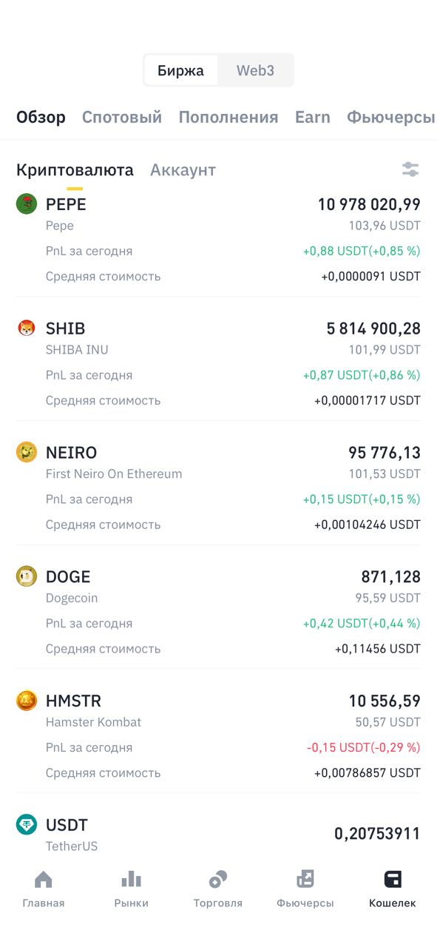The image size is (437, 947).
Task: Open Рынки markets icon
Action: pos(131,880)
